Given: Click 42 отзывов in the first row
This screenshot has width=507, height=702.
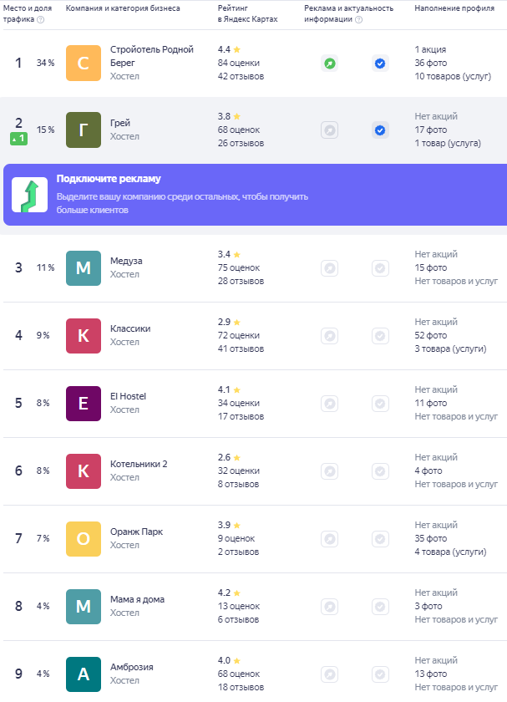Looking at the screenshot, I should (241, 77).
